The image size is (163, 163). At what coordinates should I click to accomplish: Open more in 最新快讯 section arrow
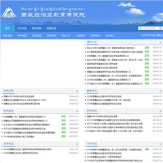pyautogui.click(x=160, y=91)
